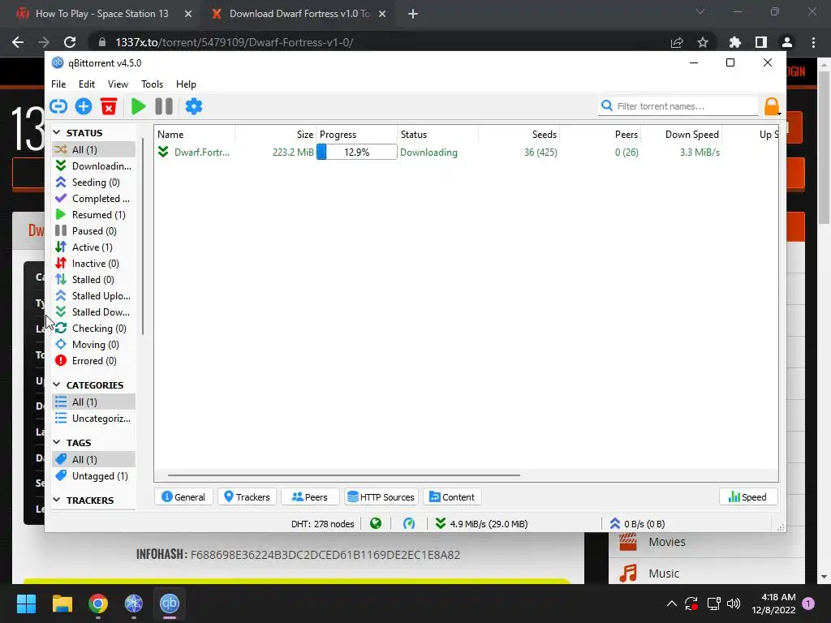The width and height of the screenshot is (831, 623).
Task: Select the Dwarf.Fortr... torrent row
Action: [x=467, y=152]
